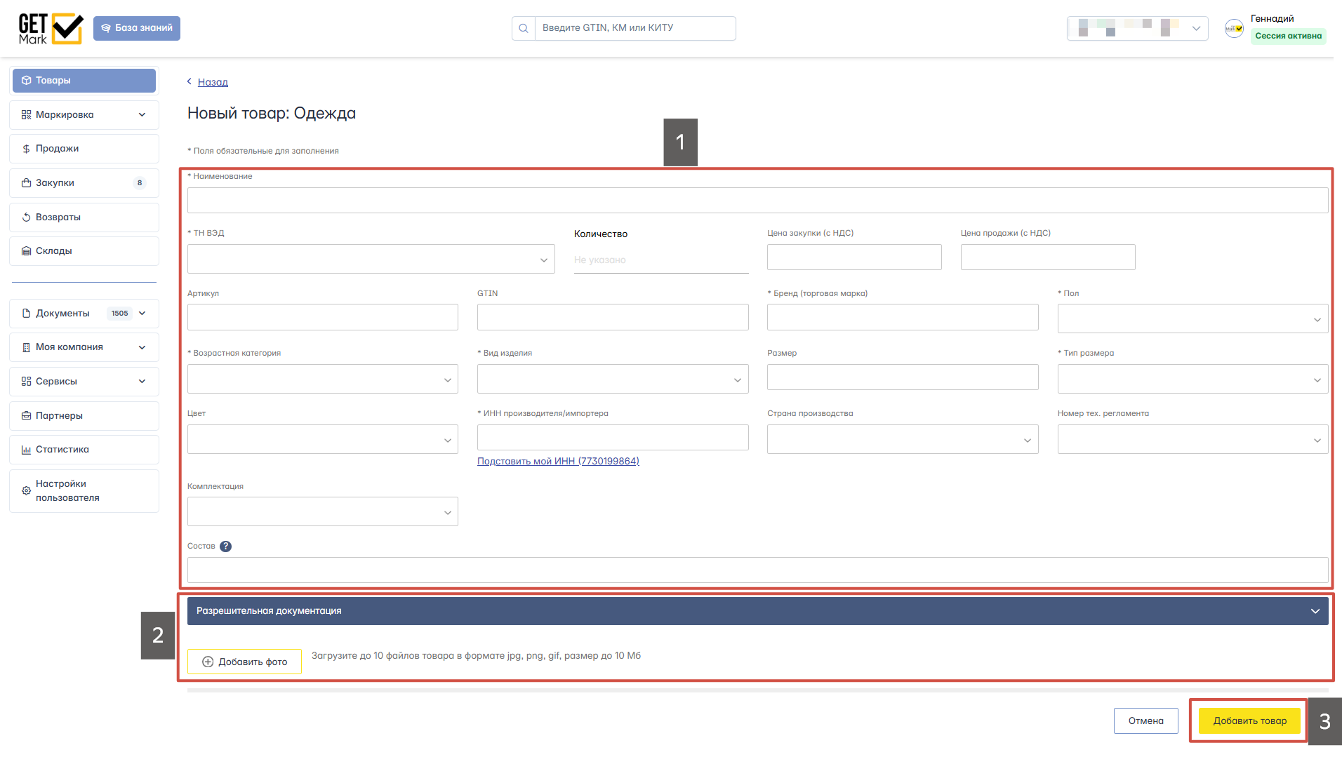This screenshot has width=1342, height=764.
Task: Open the Пол dropdown
Action: click(1192, 319)
